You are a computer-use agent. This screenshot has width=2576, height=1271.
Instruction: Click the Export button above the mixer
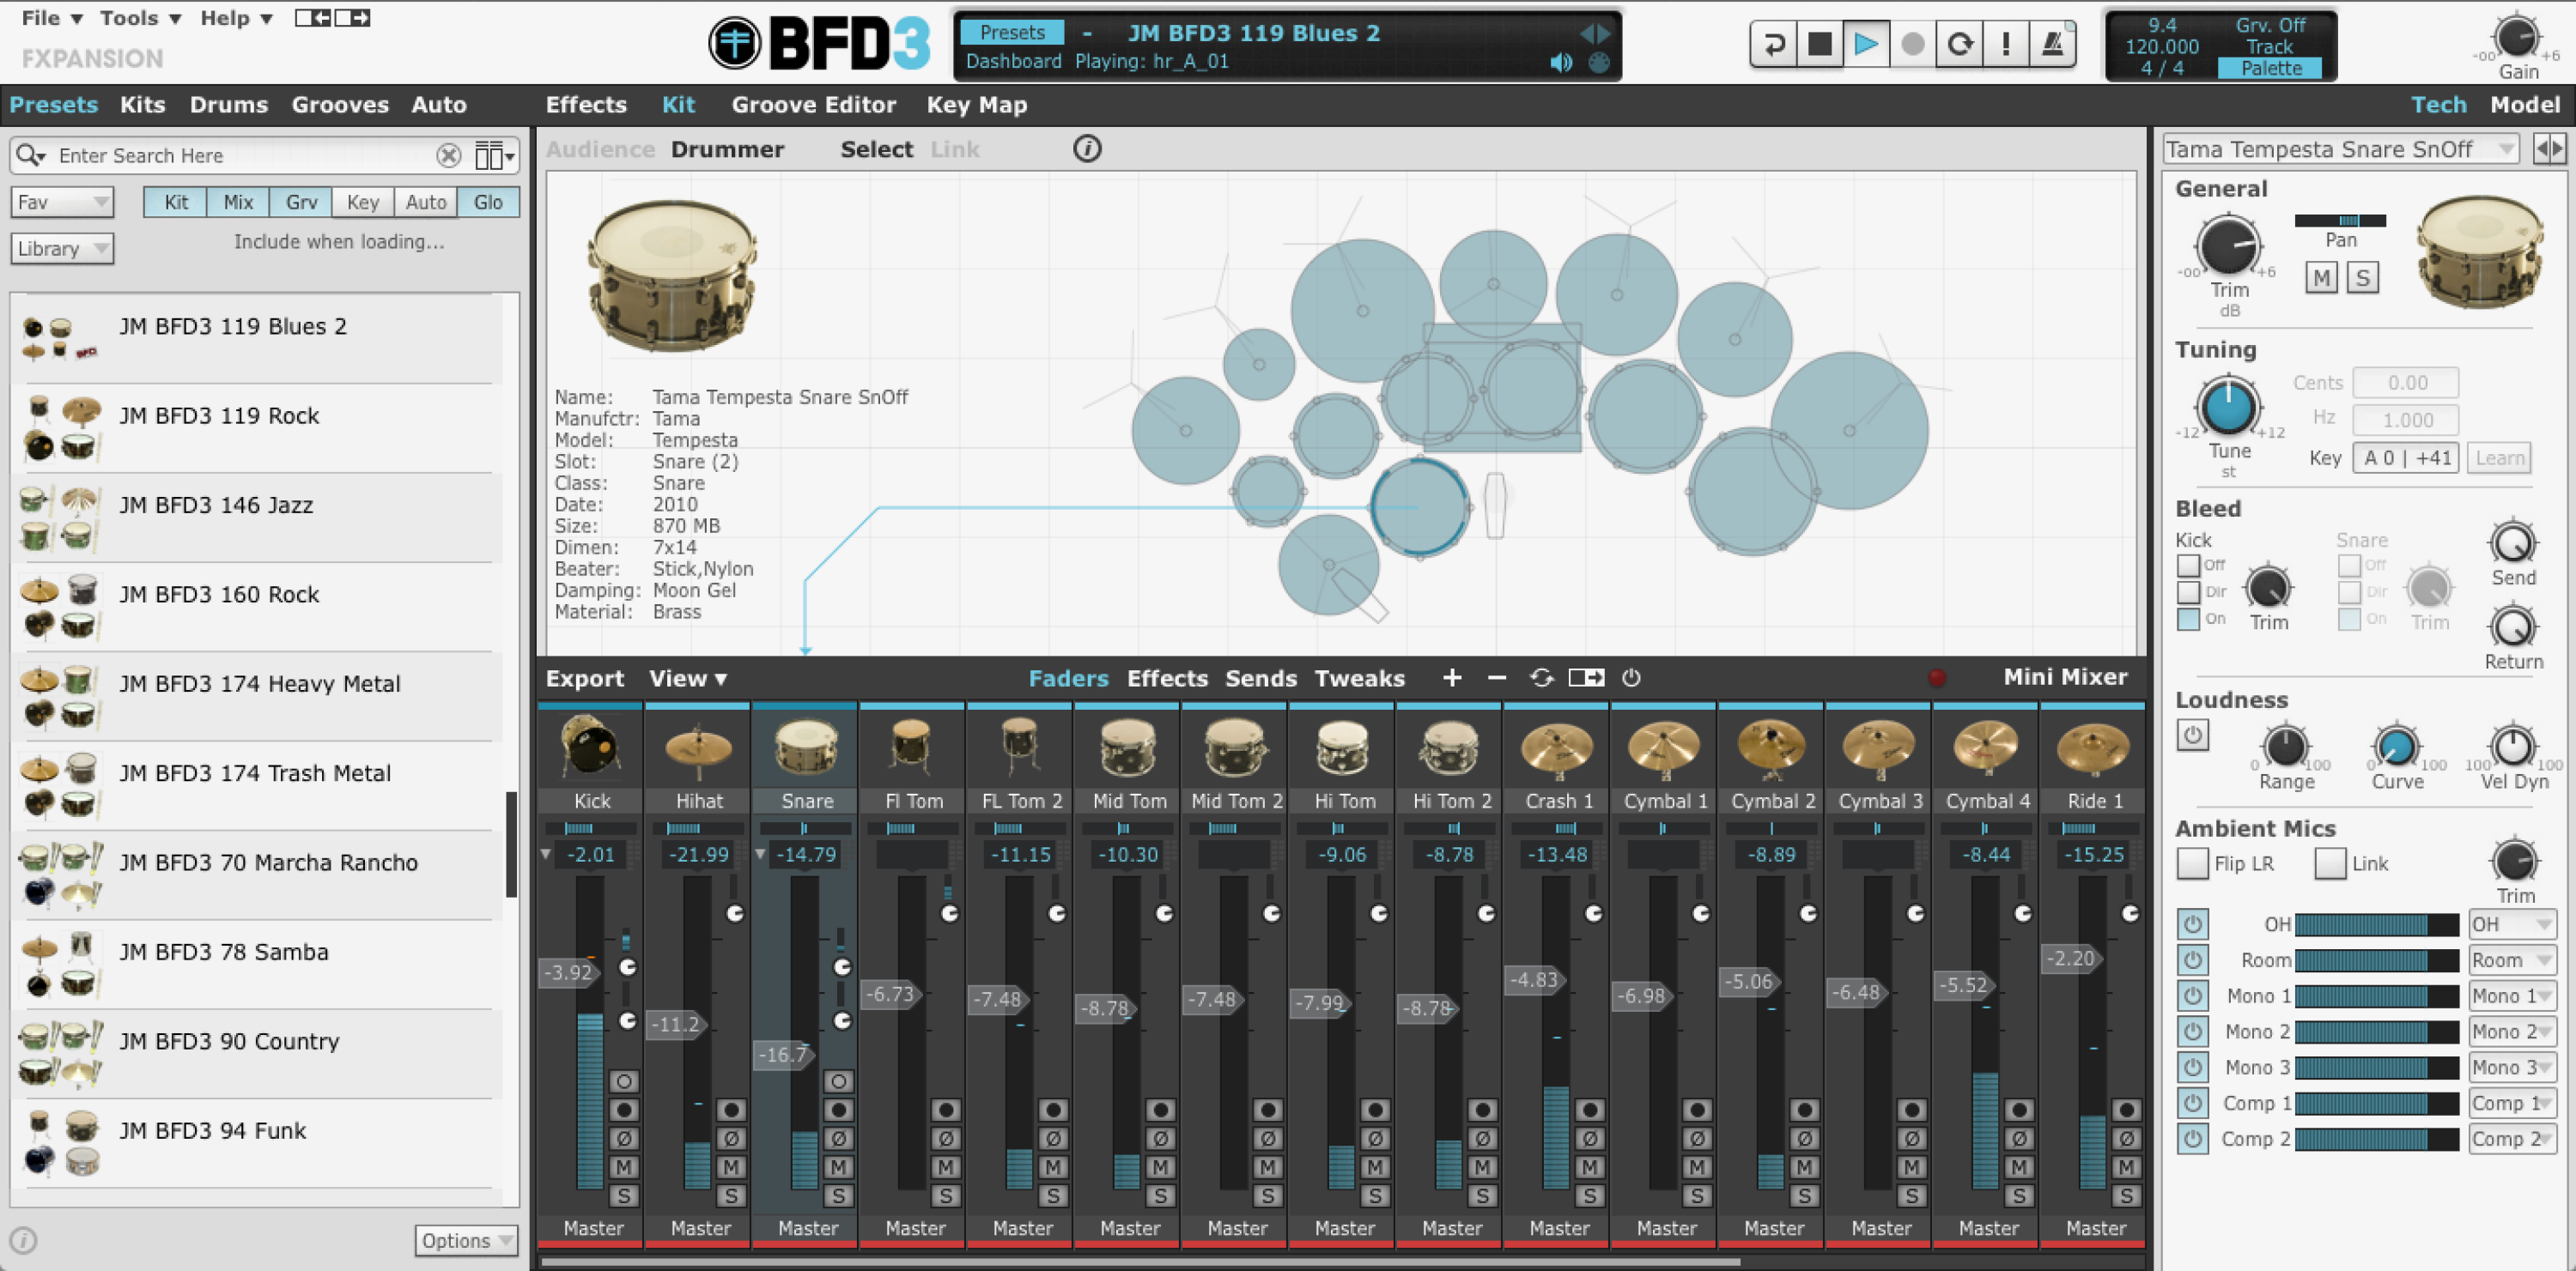point(585,677)
